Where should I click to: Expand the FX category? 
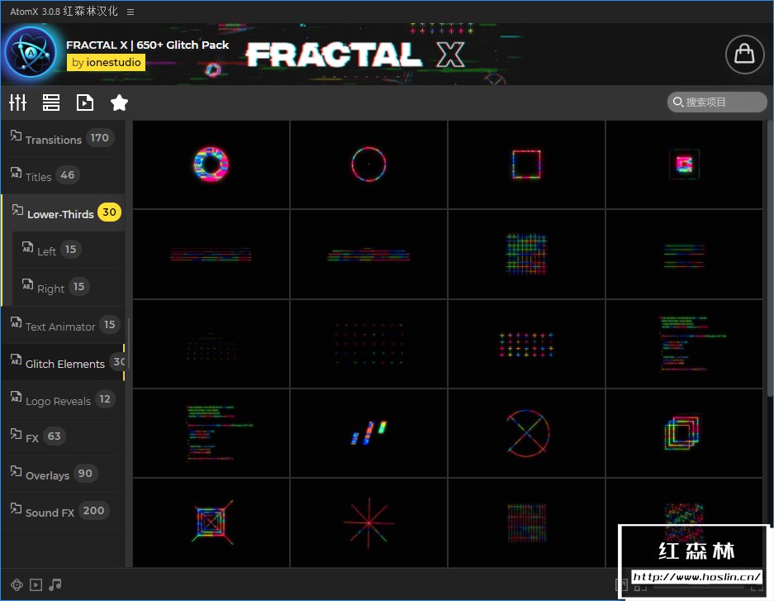[63, 436]
